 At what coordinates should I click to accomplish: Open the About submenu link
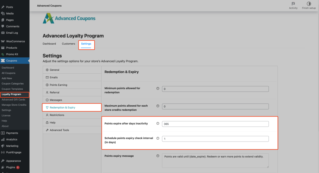coord(5,126)
